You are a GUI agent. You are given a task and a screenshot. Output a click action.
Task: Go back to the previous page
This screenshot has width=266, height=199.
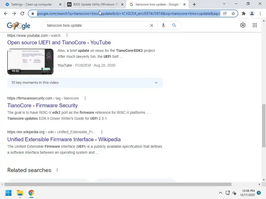click(x=6, y=13)
